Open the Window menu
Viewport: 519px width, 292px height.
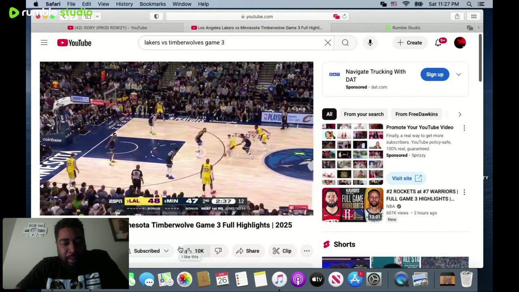pyautogui.click(x=182, y=4)
